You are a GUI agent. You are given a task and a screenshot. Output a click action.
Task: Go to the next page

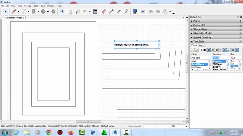click(158, 12)
